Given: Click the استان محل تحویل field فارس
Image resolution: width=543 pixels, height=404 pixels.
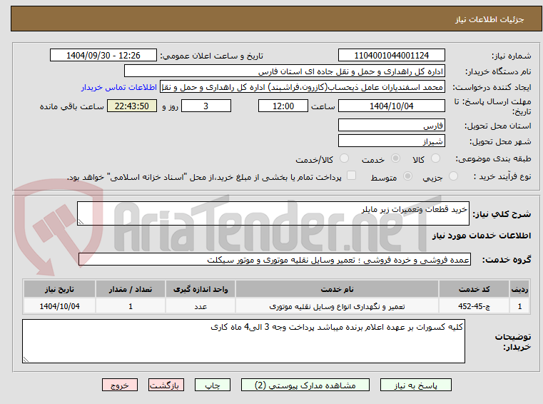Looking at the screenshot, I should pyautogui.click(x=392, y=125).
